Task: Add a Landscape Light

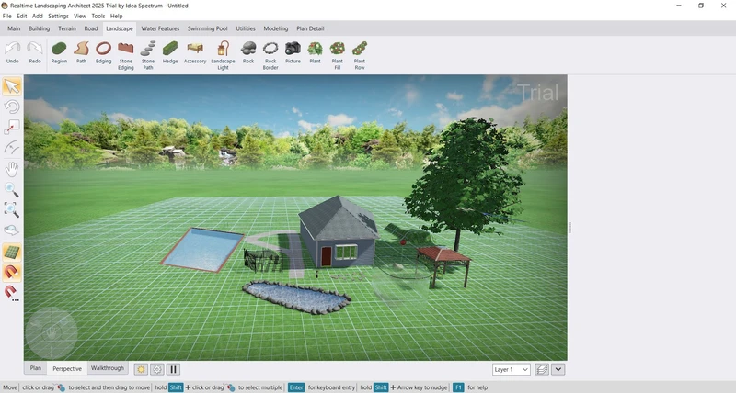Action: 223,55
